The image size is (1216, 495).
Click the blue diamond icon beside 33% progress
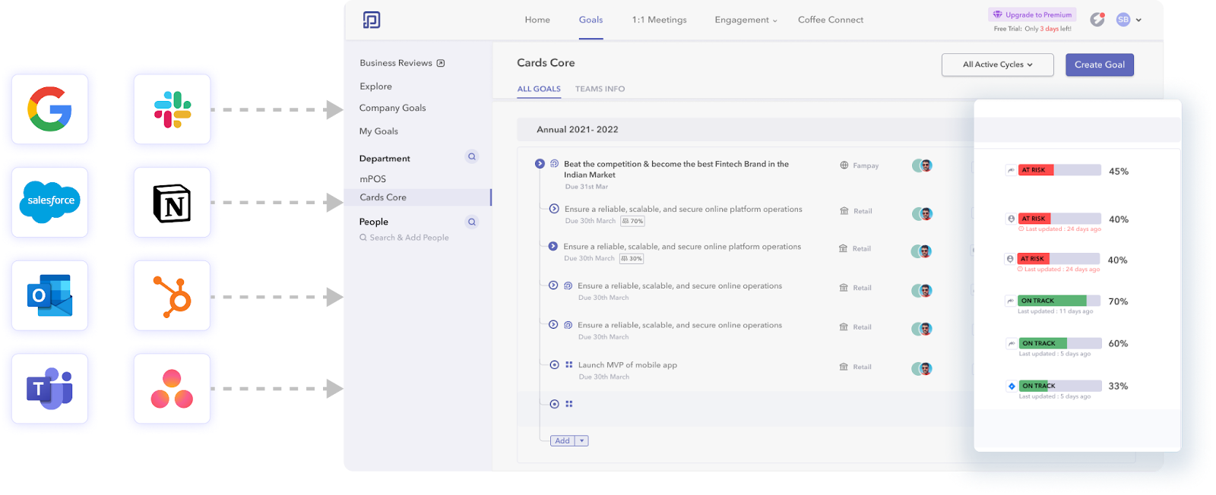pos(1012,386)
